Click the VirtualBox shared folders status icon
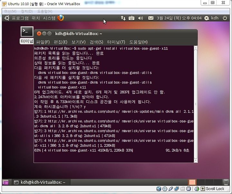This screenshot has width=232, height=194. 183,189
